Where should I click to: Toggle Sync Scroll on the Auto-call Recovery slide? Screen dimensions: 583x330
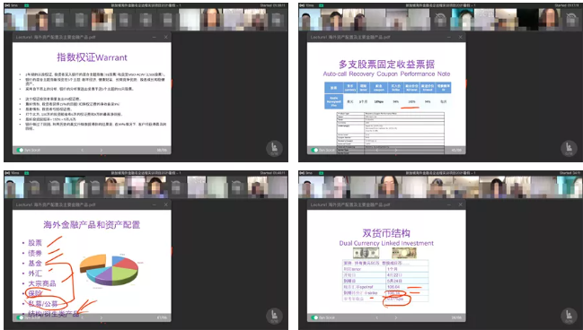[314, 150]
